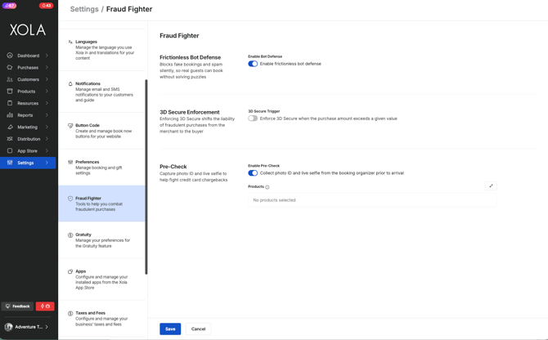Click the Products info icon
This screenshot has width=548, height=340.
(267, 187)
